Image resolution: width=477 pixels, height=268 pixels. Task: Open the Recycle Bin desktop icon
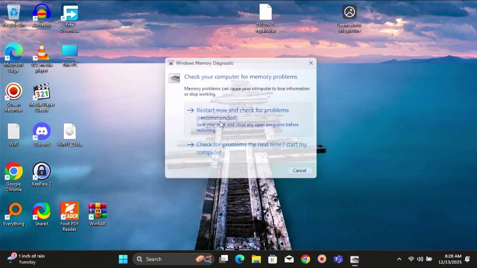(14, 16)
